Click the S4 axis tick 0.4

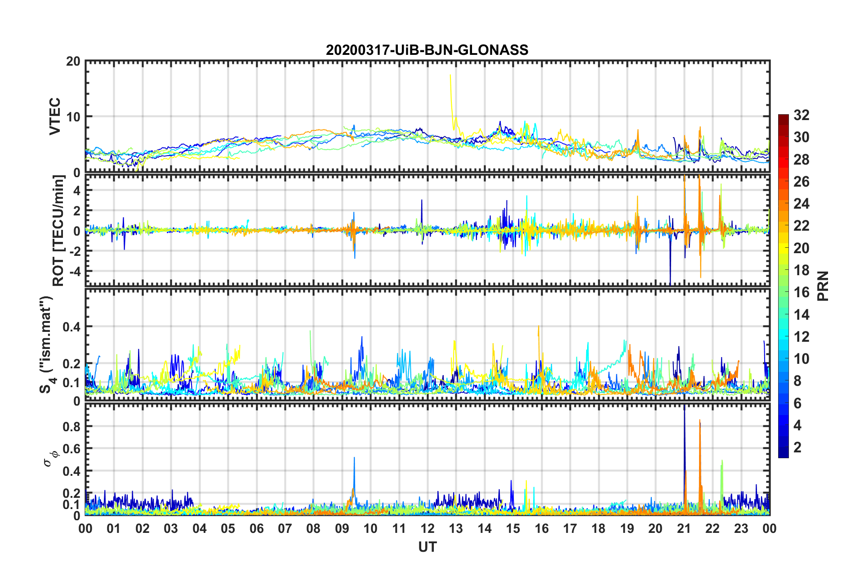click(x=72, y=327)
